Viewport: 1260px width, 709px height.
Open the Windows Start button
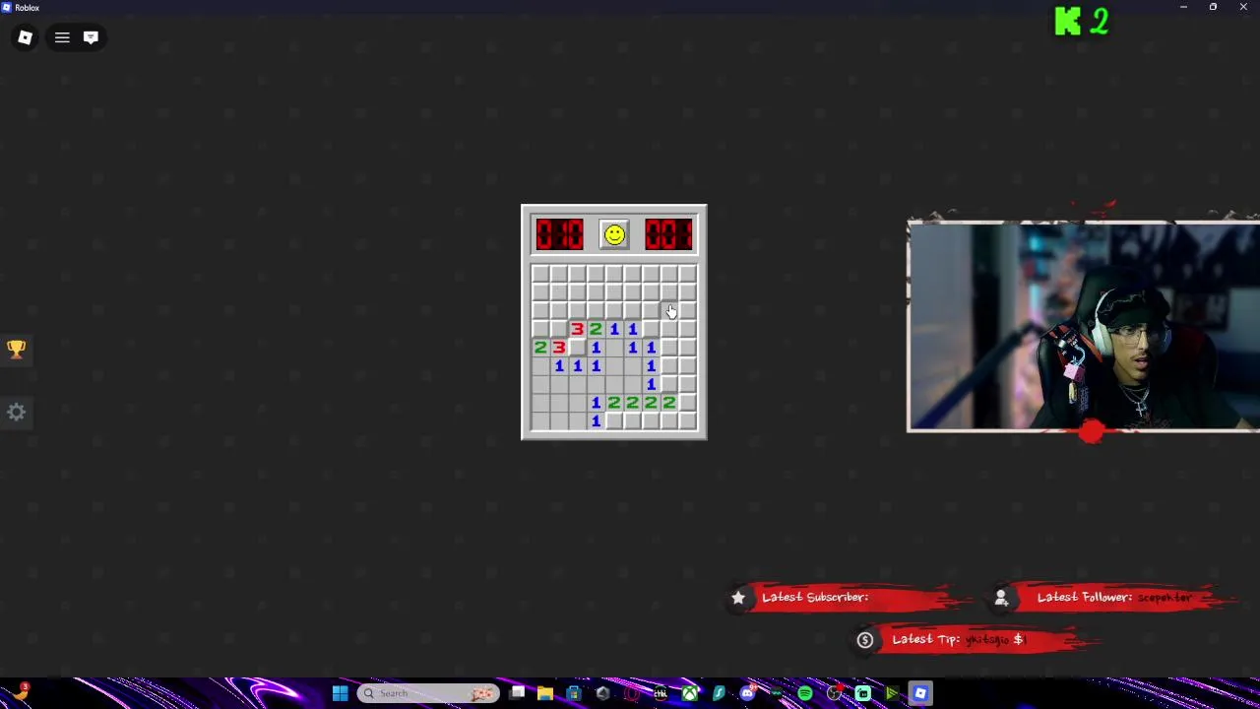coord(340,693)
